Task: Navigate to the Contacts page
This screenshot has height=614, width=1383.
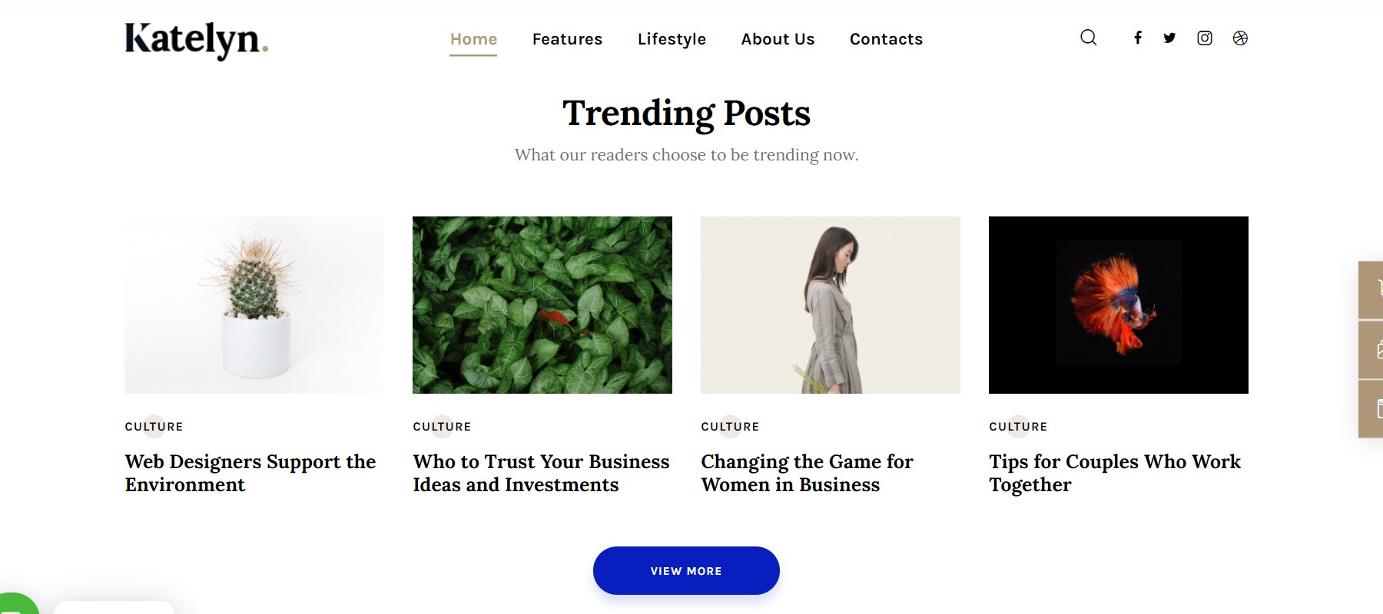Action: point(885,39)
